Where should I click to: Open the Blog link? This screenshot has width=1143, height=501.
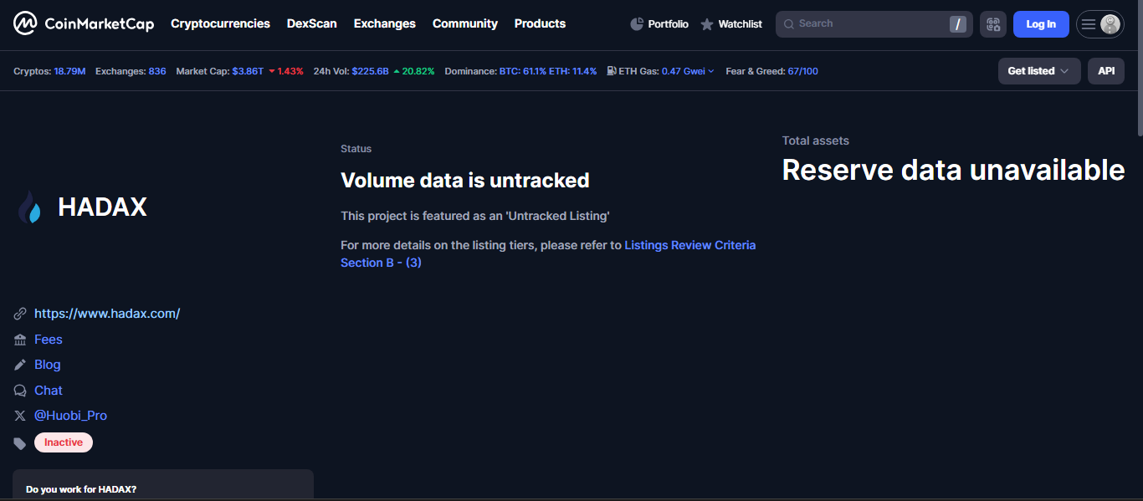48,365
